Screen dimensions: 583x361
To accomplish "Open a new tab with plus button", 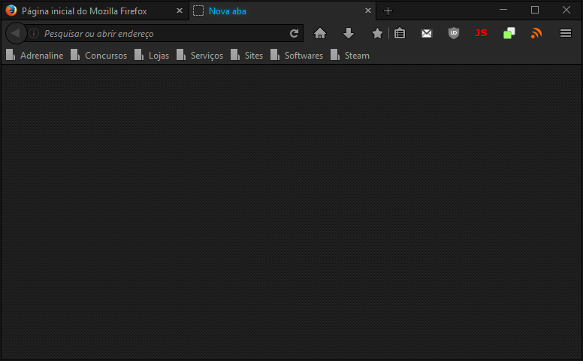I will point(388,11).
